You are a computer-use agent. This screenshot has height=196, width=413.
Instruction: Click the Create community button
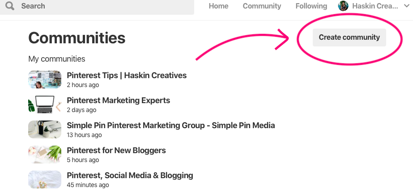pos(349,38)
